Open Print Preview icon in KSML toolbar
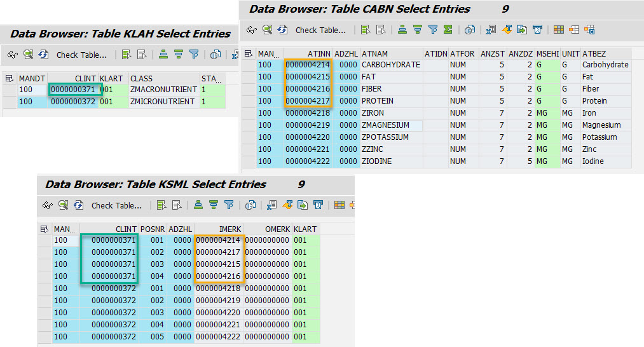Screen dimensions: 644x347 [x=250, y=205]
